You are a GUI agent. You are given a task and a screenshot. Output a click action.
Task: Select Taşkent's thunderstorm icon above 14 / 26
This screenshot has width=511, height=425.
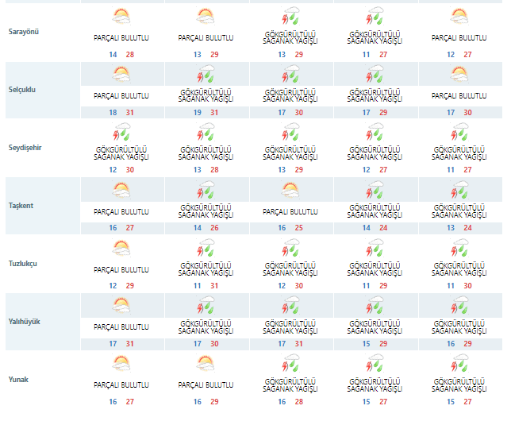tap(206, 191)
